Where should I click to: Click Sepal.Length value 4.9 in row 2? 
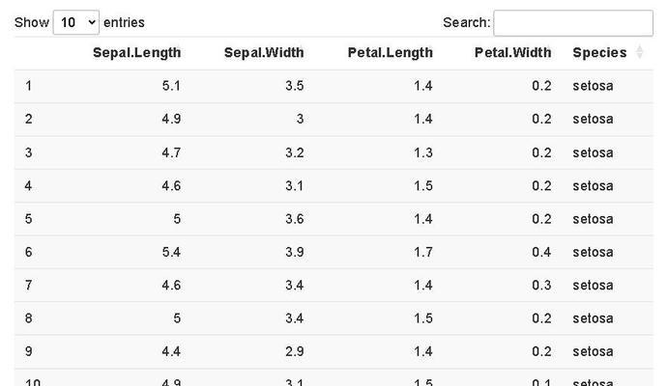click(171, 119)
